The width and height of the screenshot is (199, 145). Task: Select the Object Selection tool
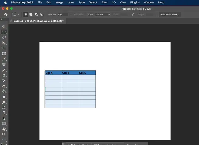[4, 43]
